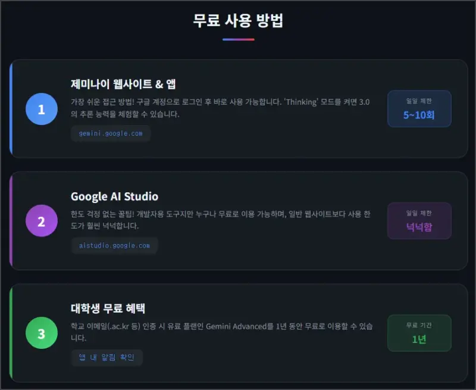Screen dimensions: 476x390
Task: Expand the first card about Gemini website
Action: [x=238, y=108]
